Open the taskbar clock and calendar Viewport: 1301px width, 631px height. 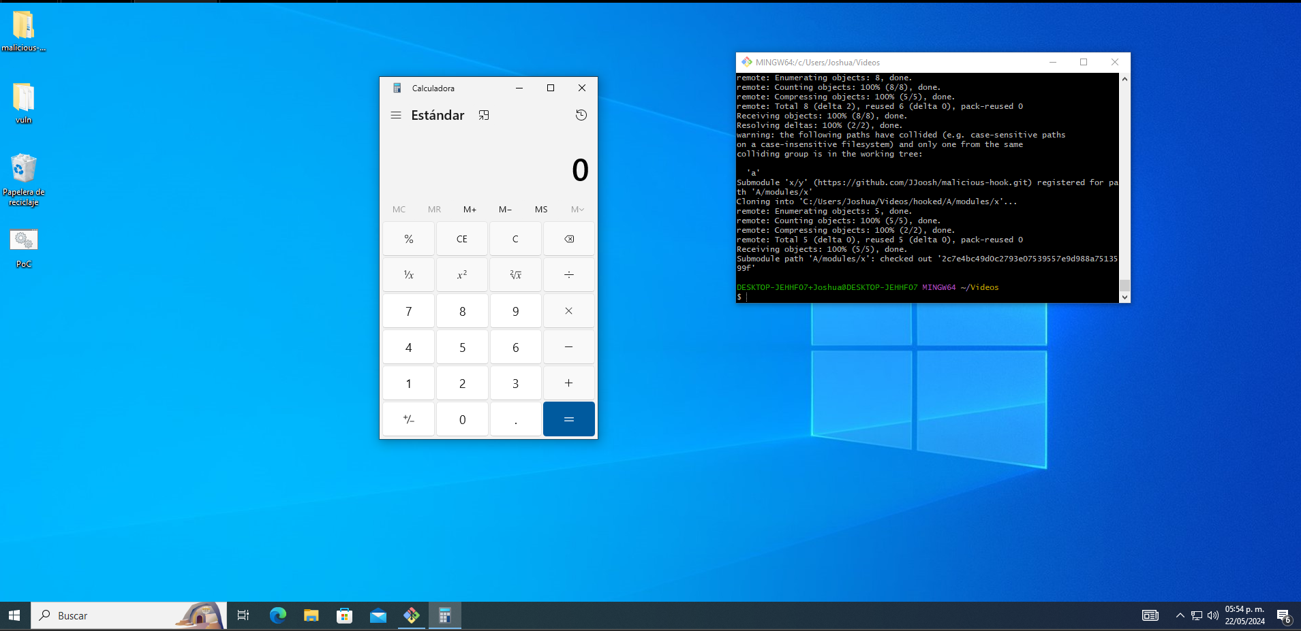click(1245, 616)
